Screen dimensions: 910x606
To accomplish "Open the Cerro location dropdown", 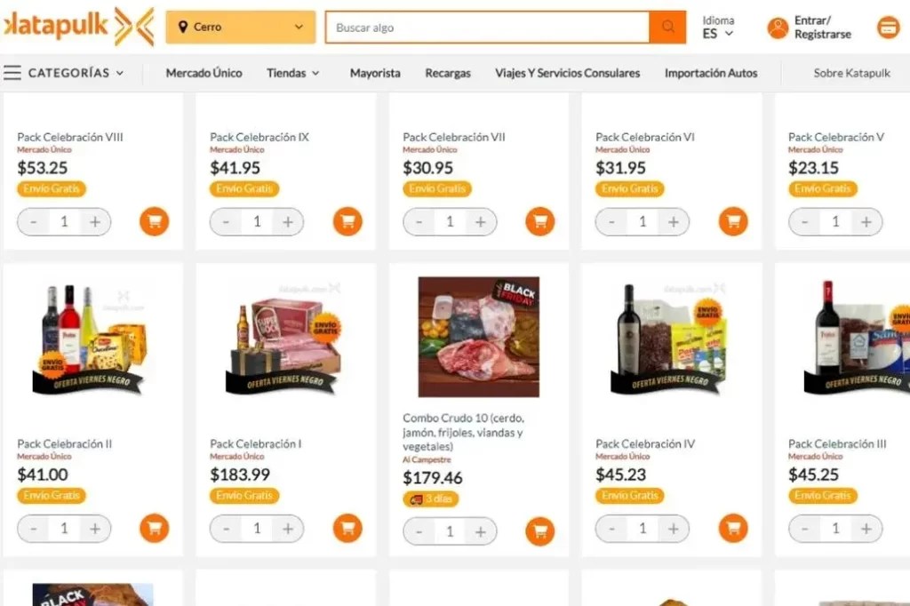I will click(240, 27).
